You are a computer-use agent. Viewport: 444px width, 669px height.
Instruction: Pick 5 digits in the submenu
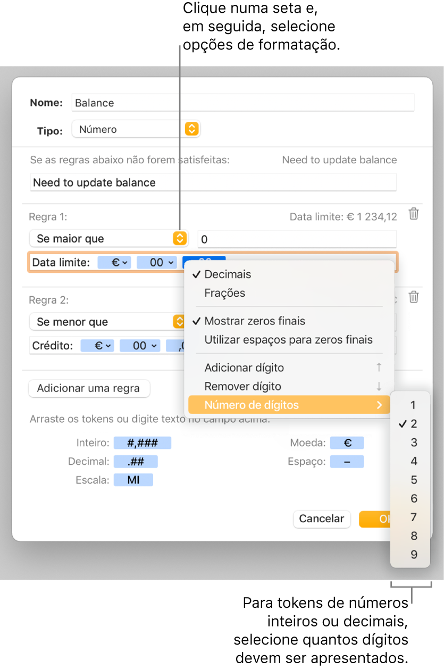pyautogui.click(x=411, y=480)
